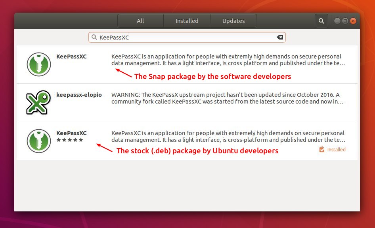
Task: Open the first KeePassXC snap result title
Action: click(x=71, y=57)
